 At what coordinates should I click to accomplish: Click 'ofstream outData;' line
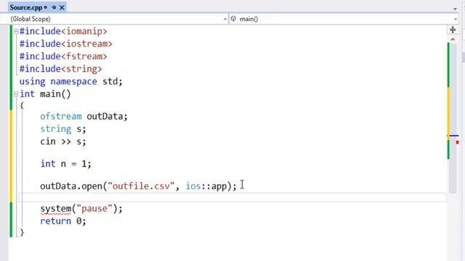coord(84,116)
